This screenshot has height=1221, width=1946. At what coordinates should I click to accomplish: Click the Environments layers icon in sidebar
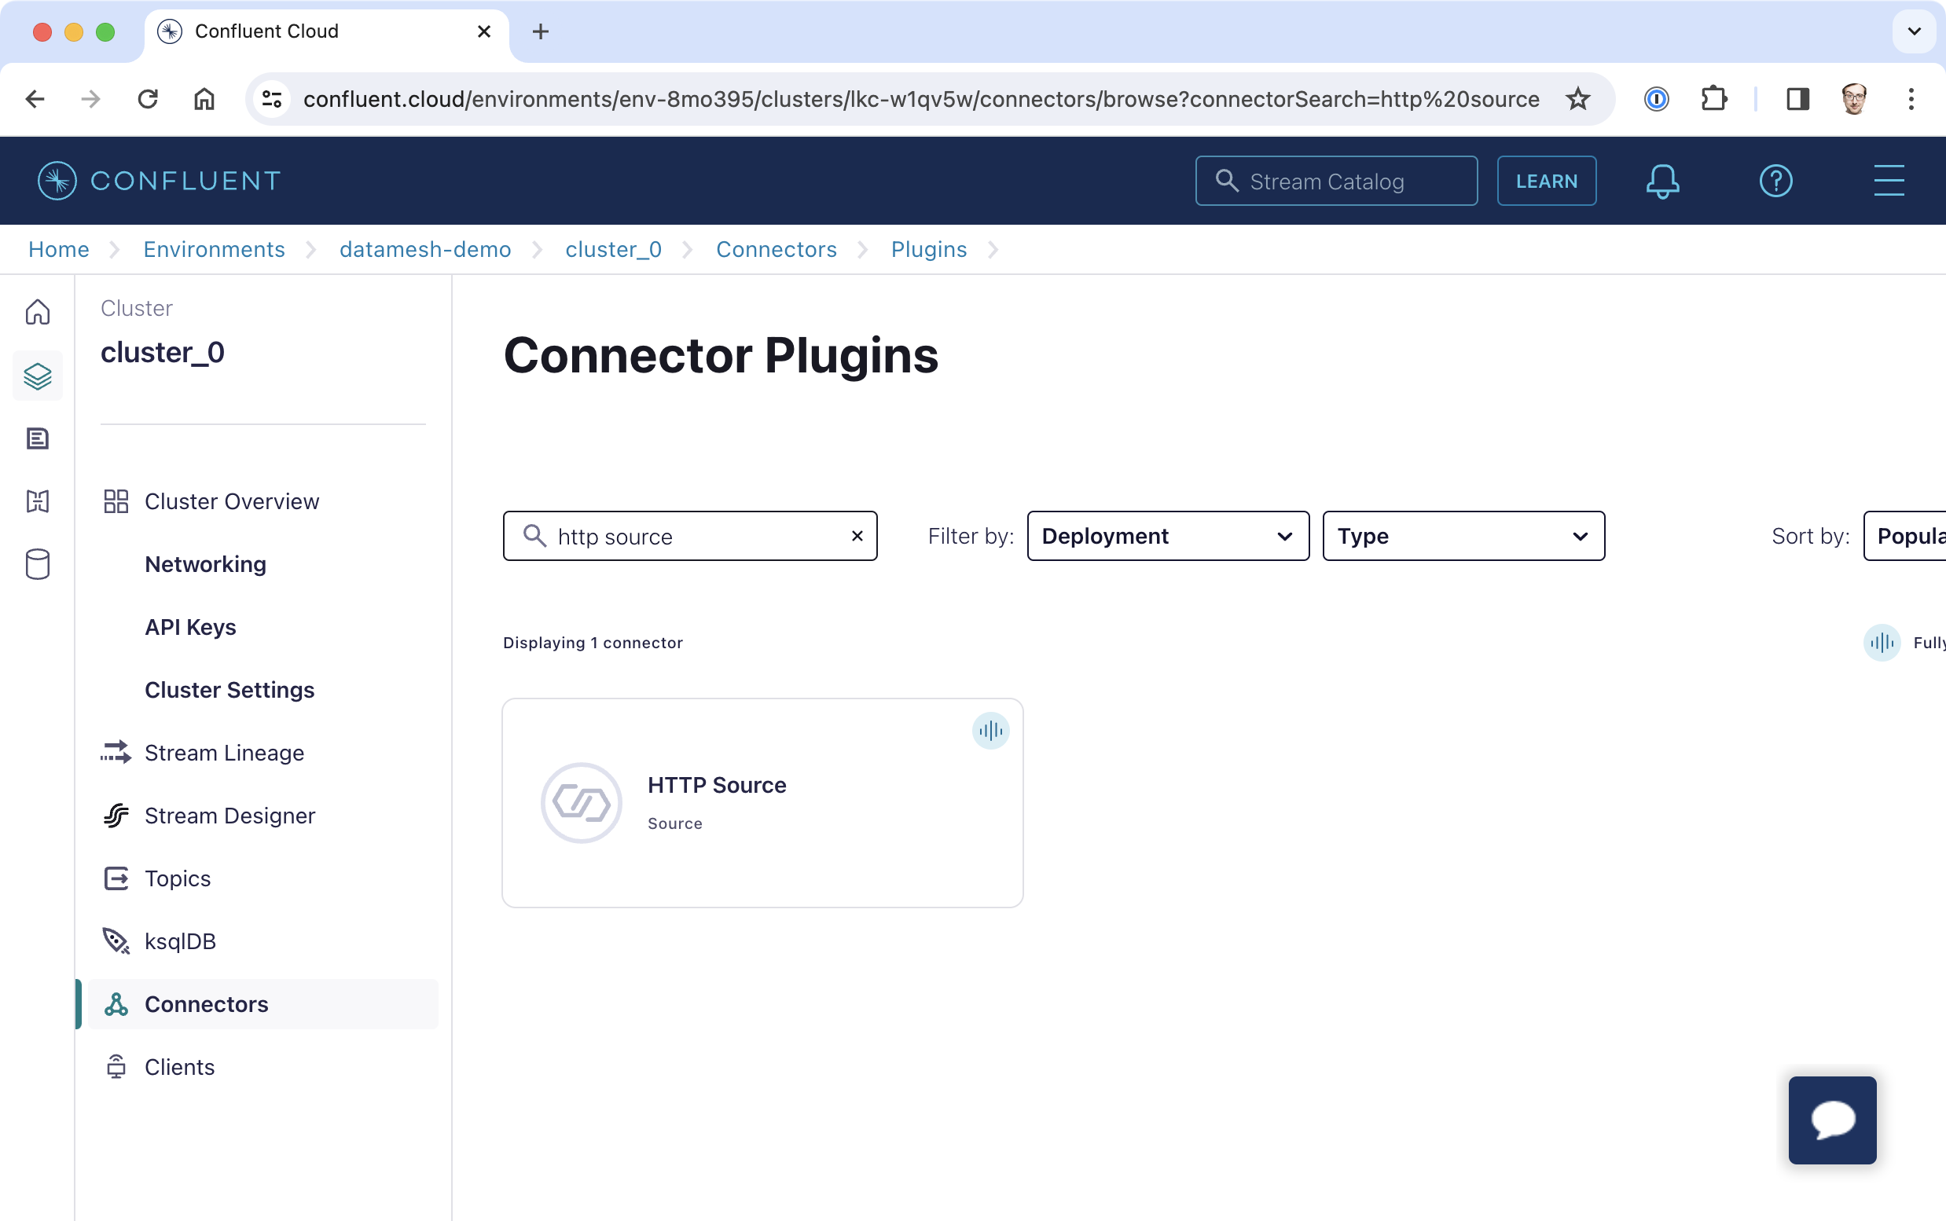pyautogui.click(x=38, y=376)
